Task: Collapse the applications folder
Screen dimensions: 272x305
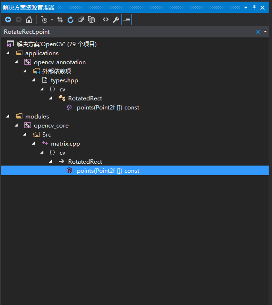Action: pyautogui.click(x=8, y=53)
